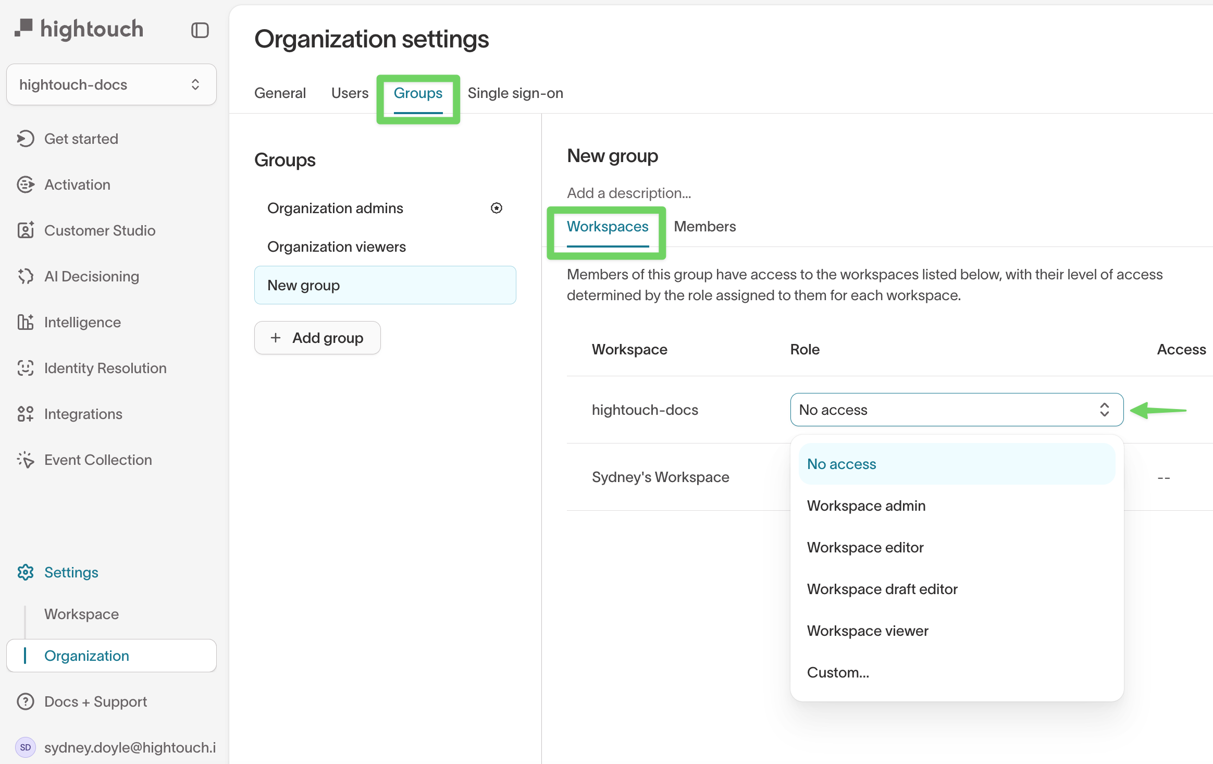
Task: Click the Hightouch logo icon
Action: 24,28
